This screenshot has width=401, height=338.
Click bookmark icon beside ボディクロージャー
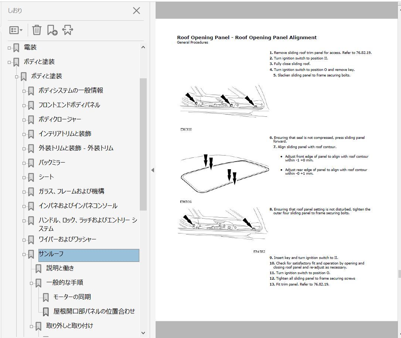[x=31, y=120]
